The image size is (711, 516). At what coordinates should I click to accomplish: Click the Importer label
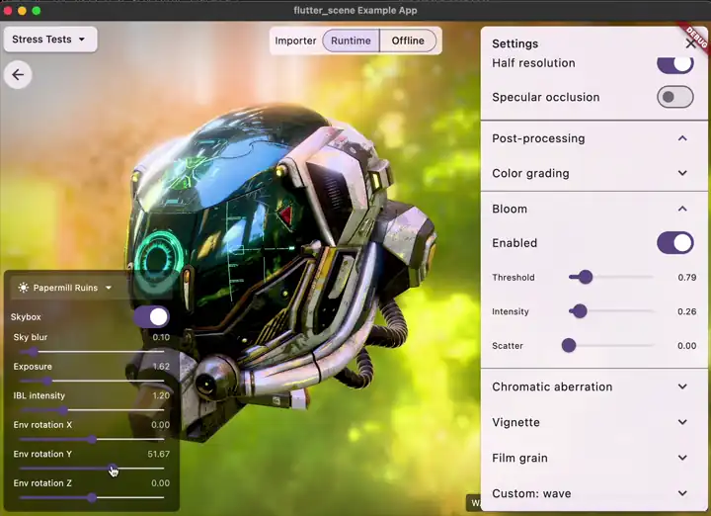coord(295,41)
